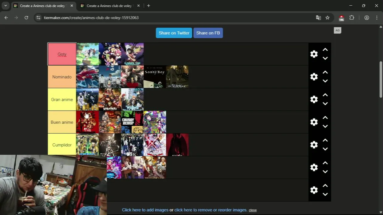Select the Cumplidor tier label
383x215 pixels.
(62, 145)
